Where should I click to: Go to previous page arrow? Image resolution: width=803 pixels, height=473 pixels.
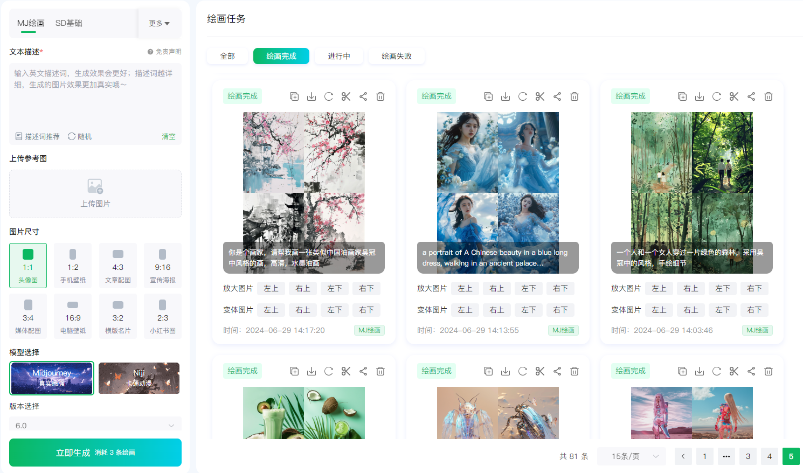click(x=683, y=456)
